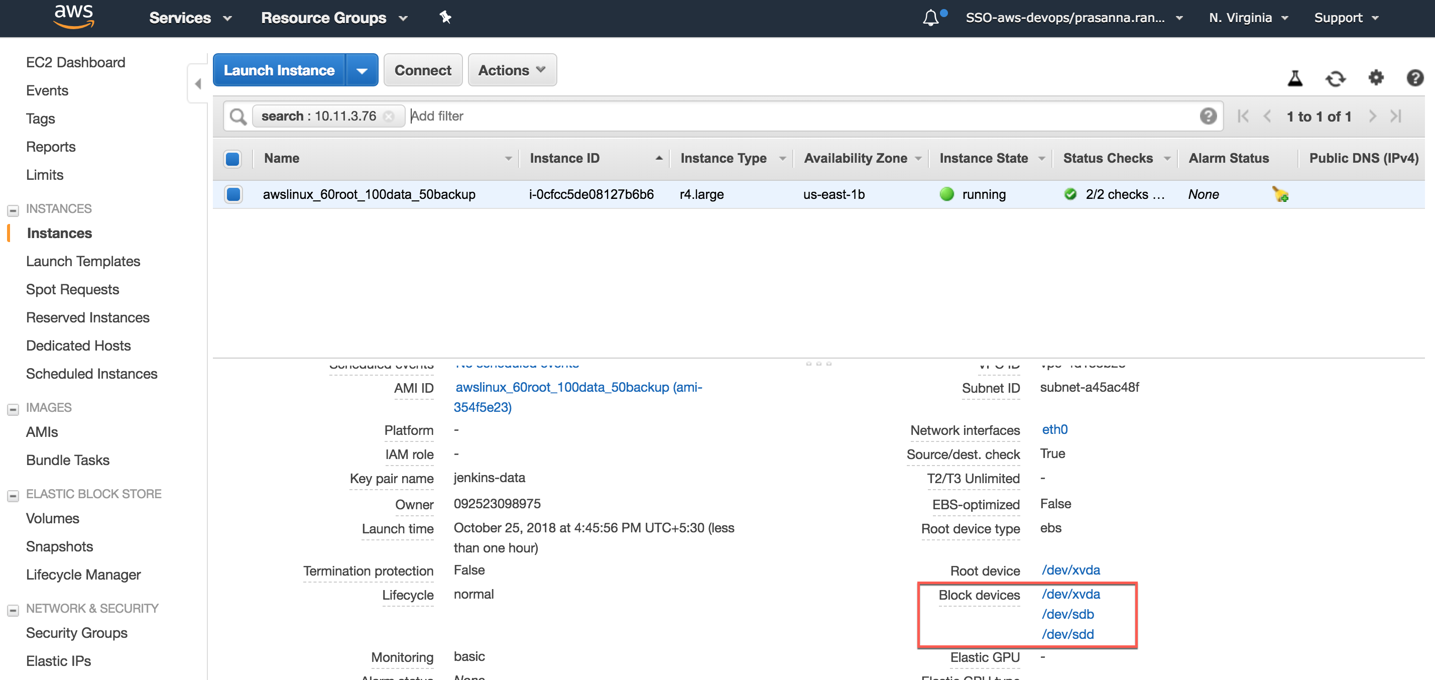Open the experiments flask icon

(1295, 78)
